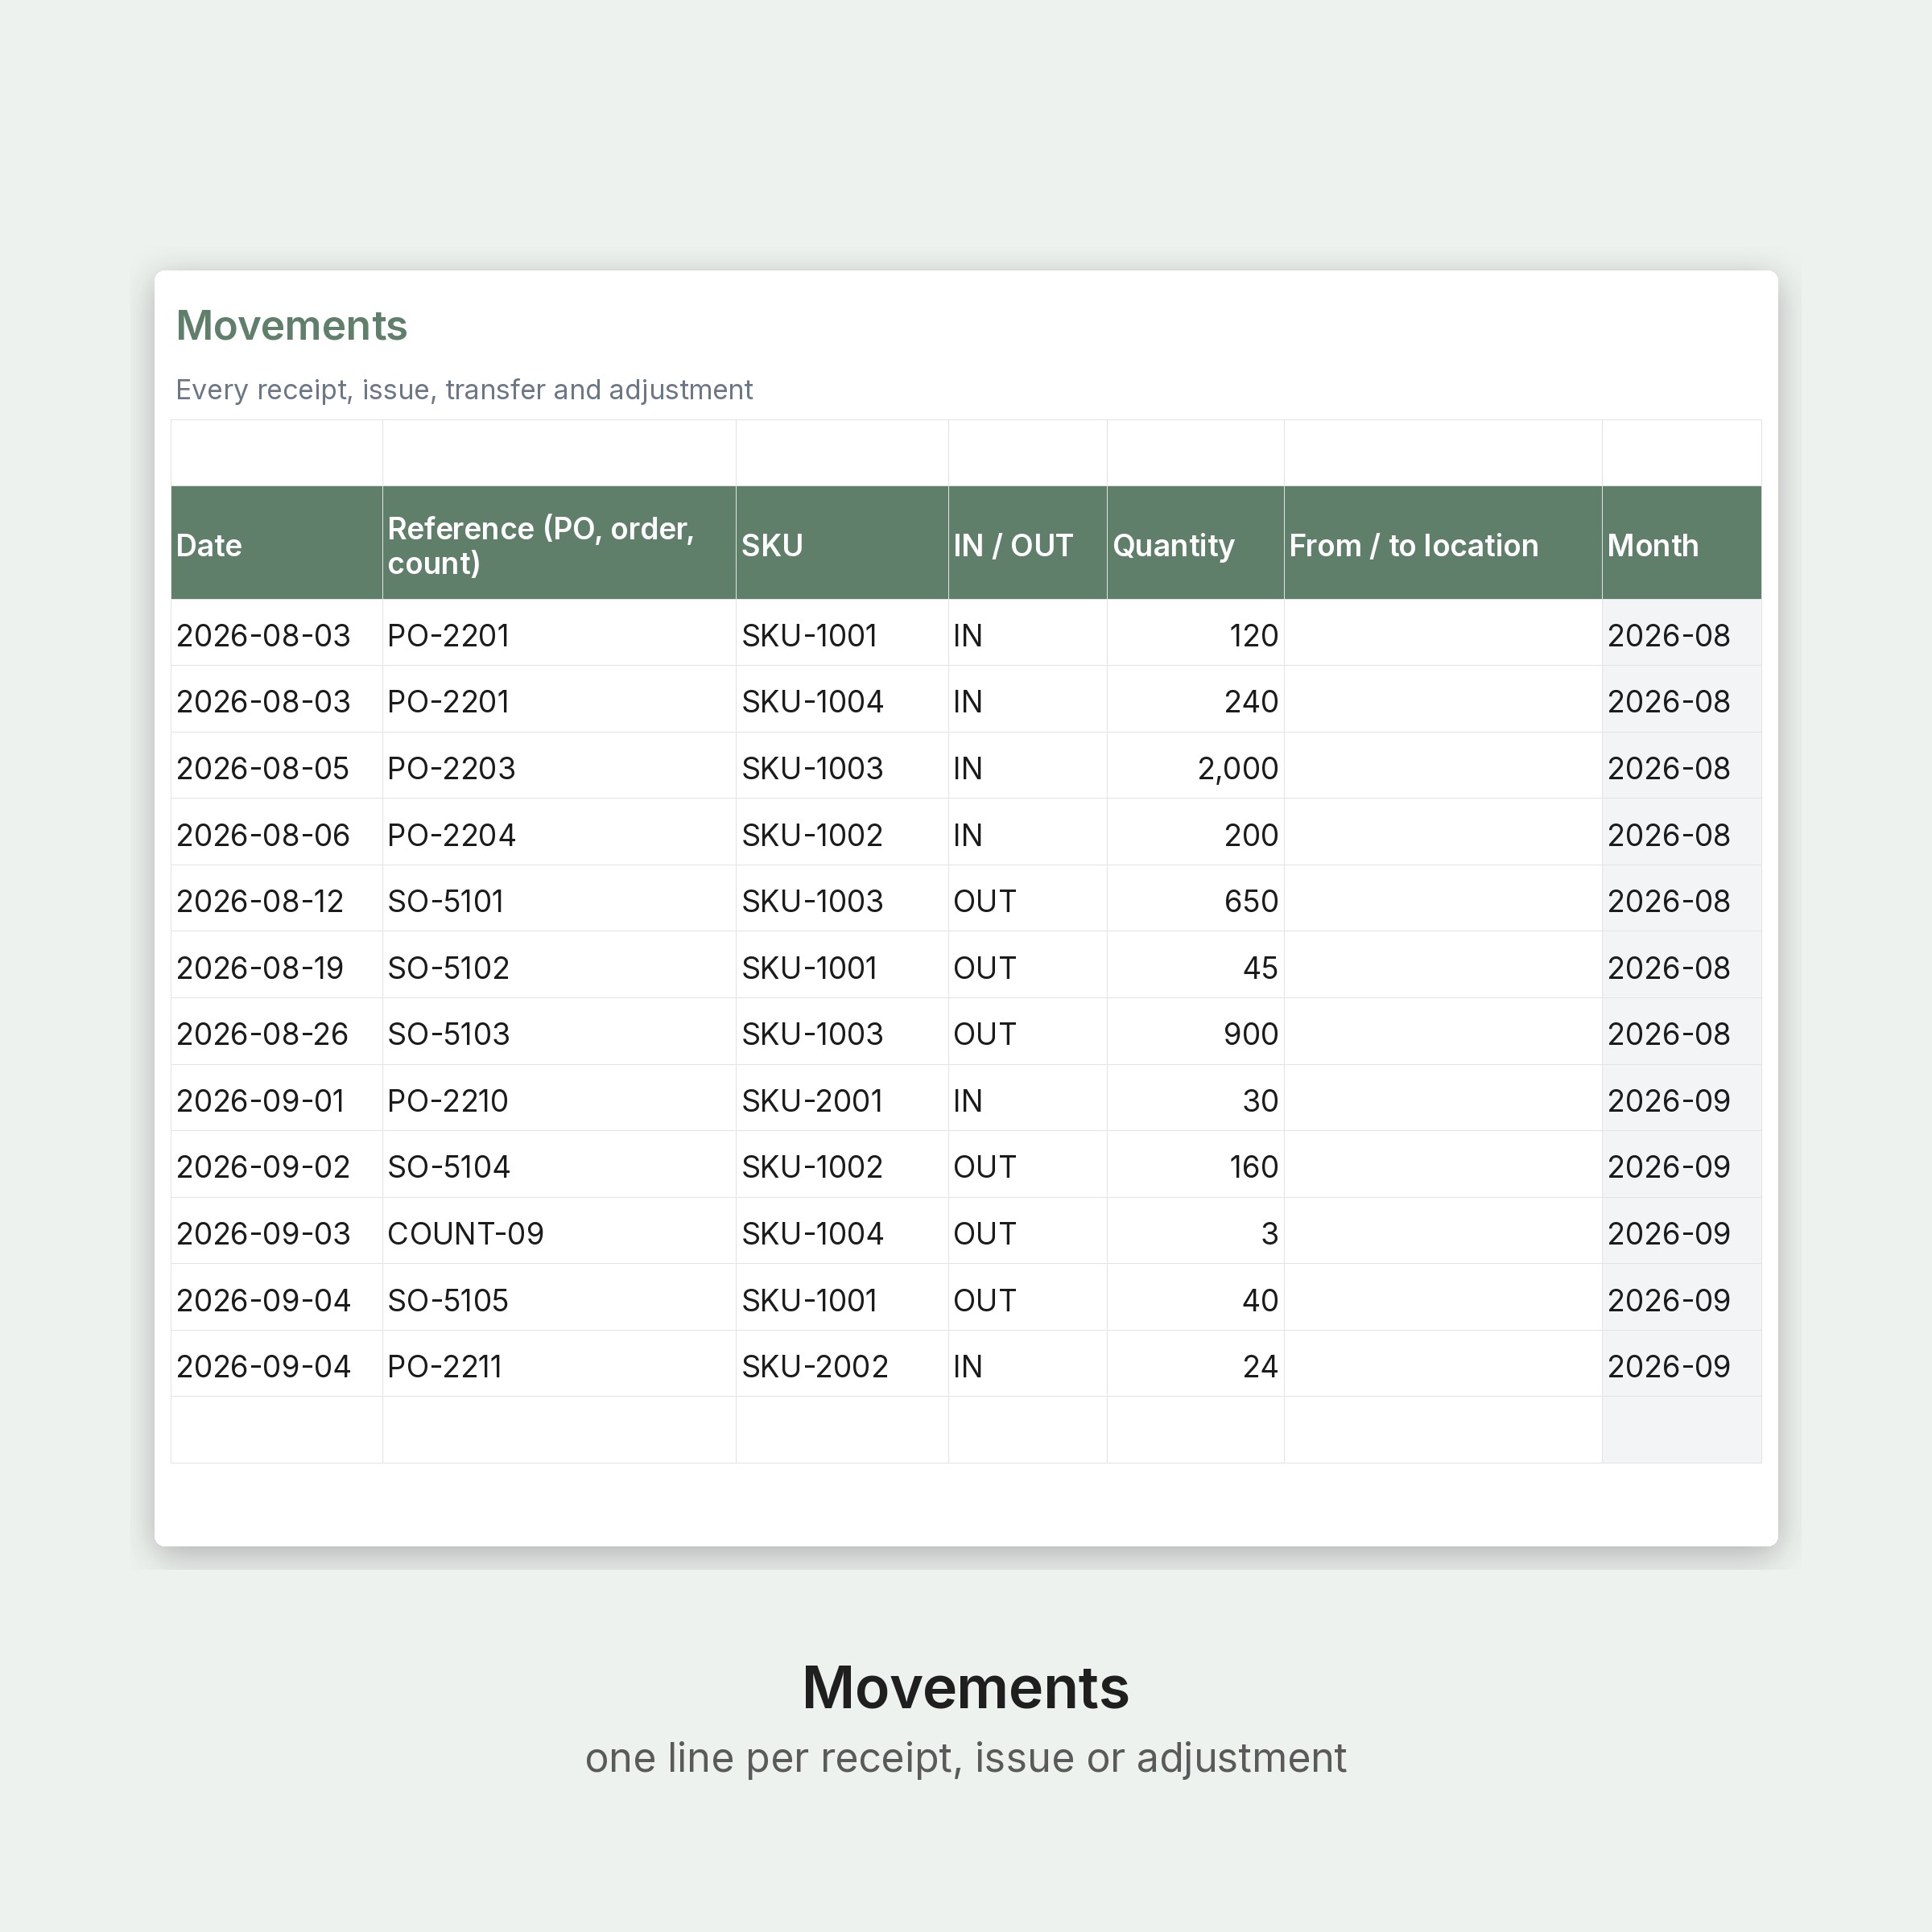
Task: Click quantity cell 3
Action: click(x=1195, y=1231)
